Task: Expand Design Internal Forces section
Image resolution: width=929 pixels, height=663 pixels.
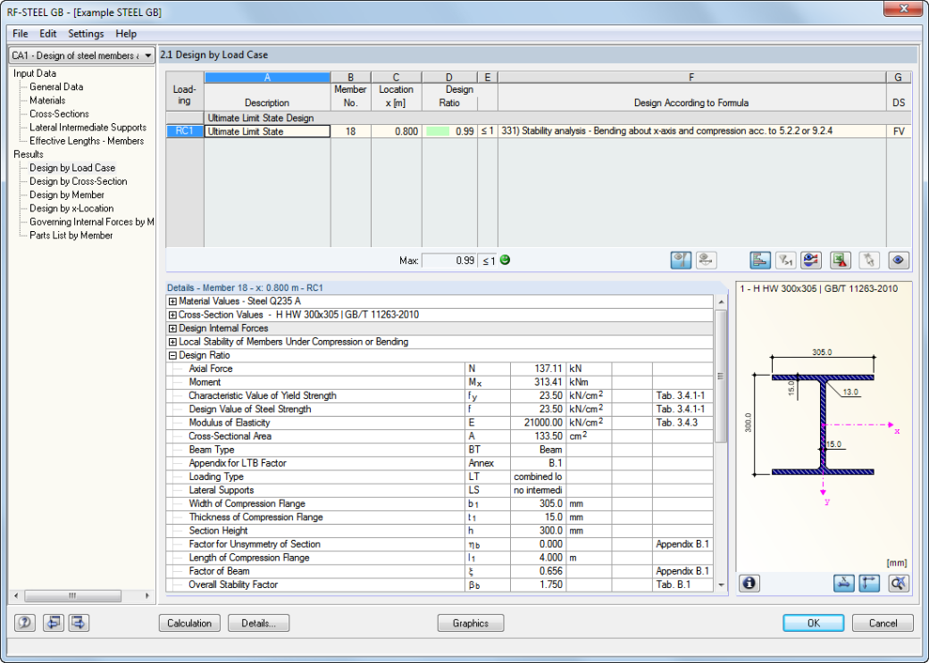Action: click(173, 328)
